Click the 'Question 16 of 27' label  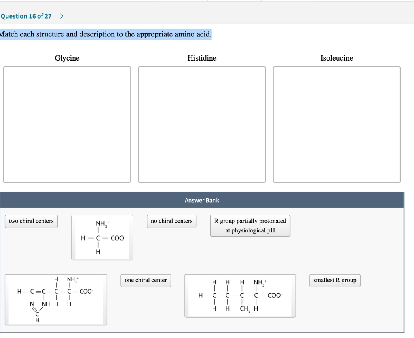point(25,16)
